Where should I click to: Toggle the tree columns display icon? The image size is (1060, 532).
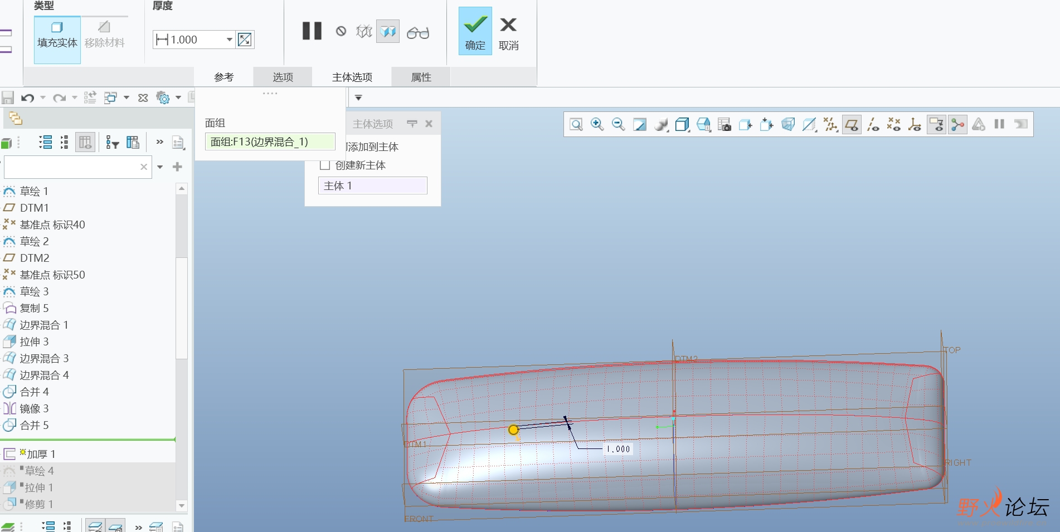tap(85, 143)
